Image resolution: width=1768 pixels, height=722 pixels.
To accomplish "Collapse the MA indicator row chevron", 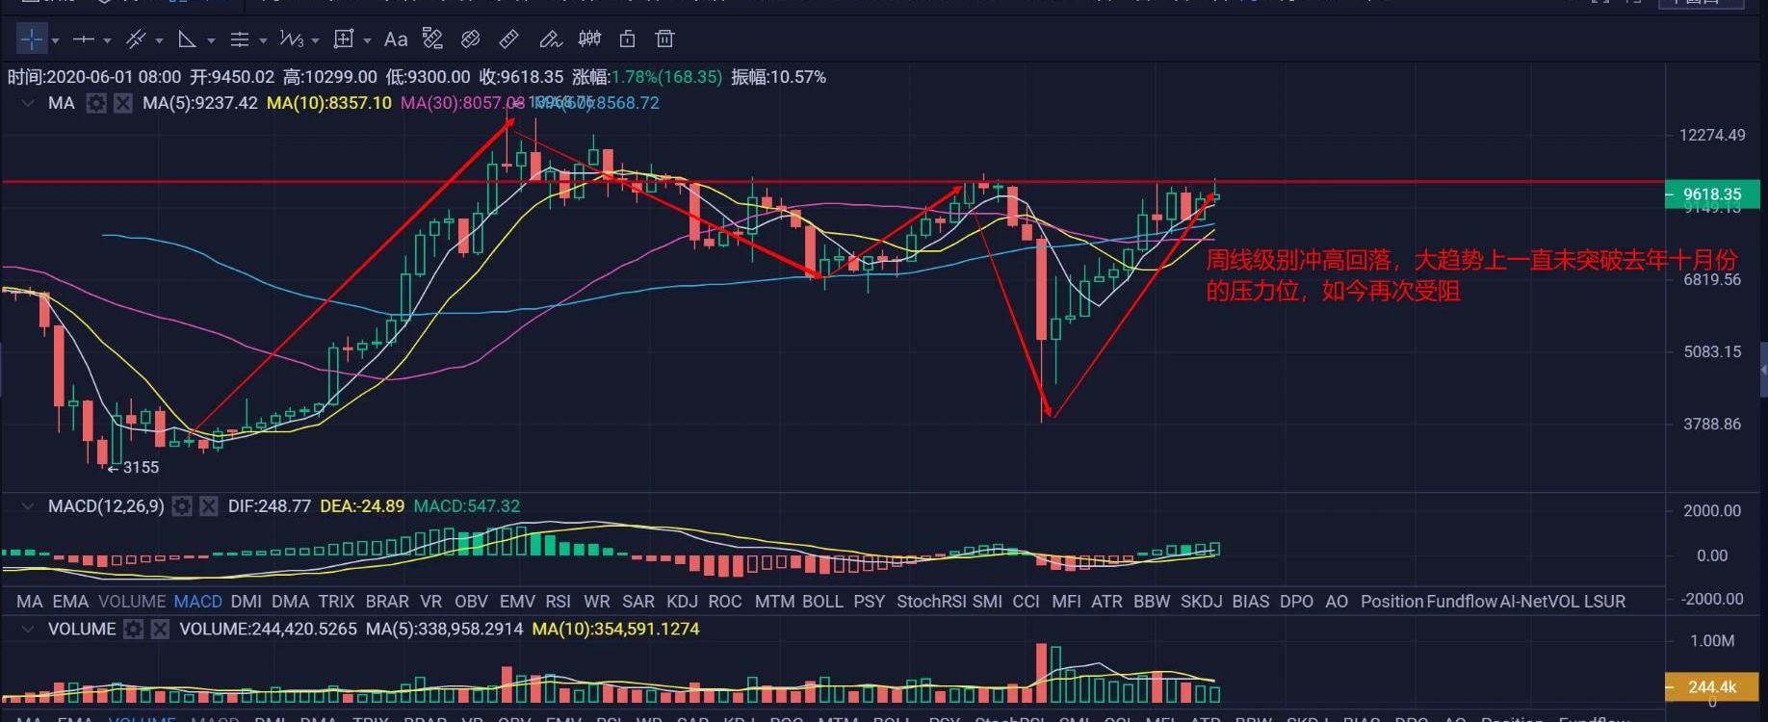I will (28, 103).
